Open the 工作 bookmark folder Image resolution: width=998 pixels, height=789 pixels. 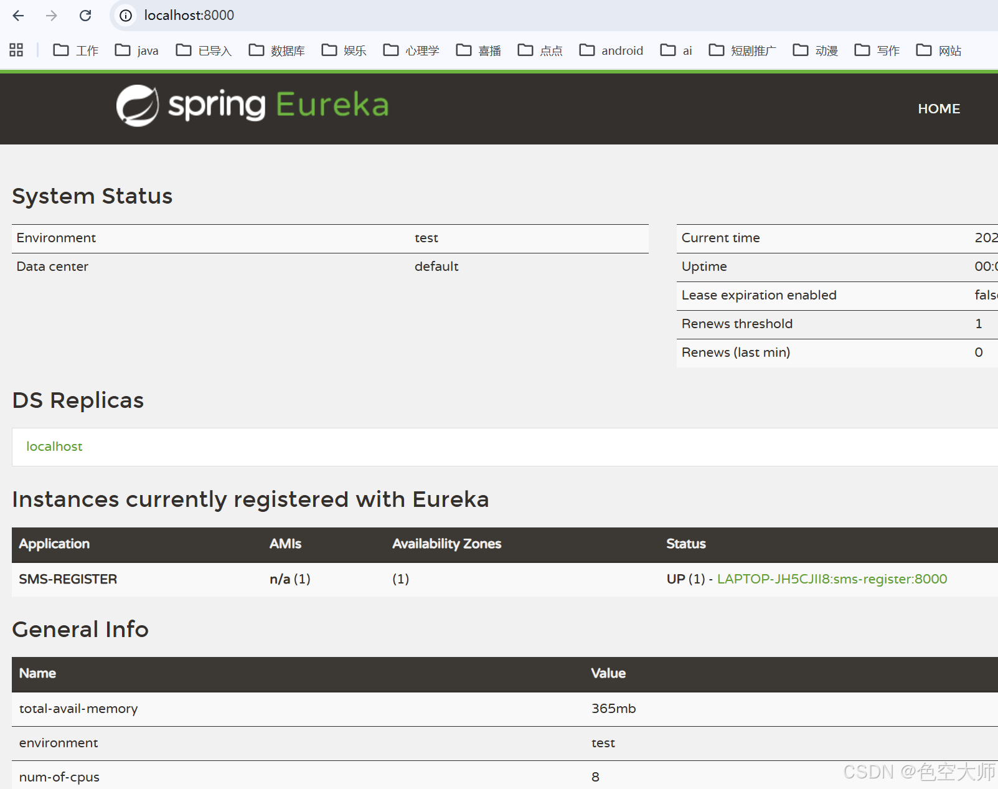coord(76,50)
